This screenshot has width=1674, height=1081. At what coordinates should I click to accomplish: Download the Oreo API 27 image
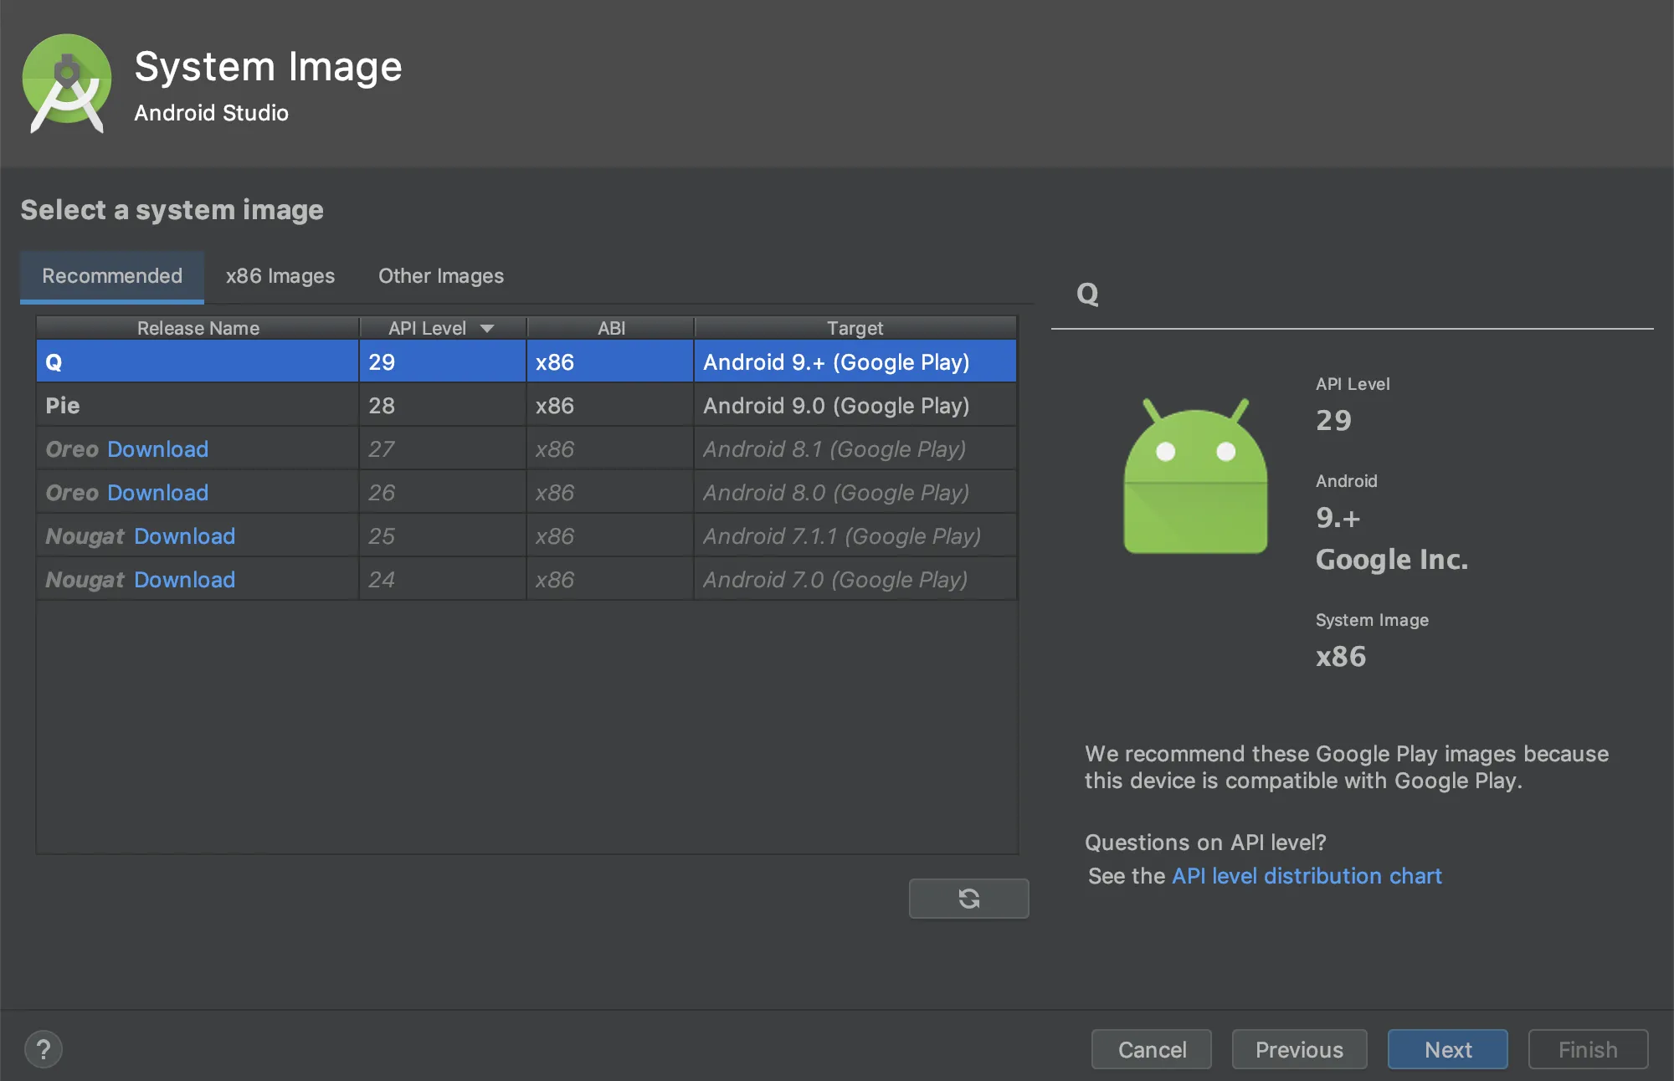pos(157,449)
